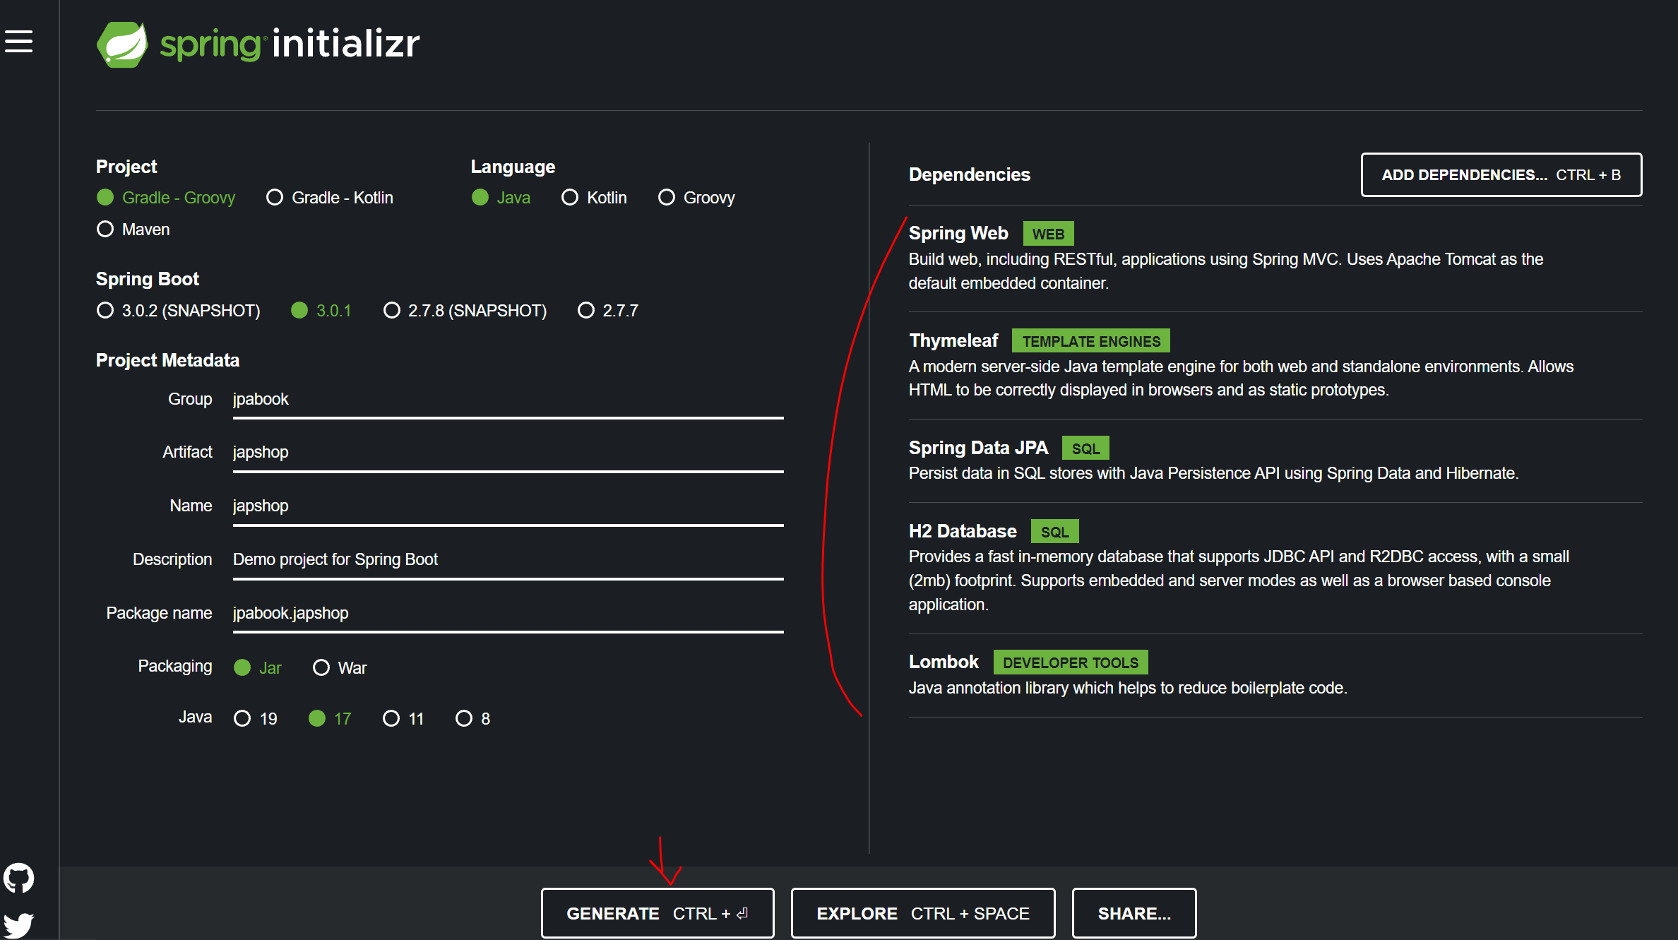Select Java version 11
Screen dimensions: 1678x940
point(391,719)
